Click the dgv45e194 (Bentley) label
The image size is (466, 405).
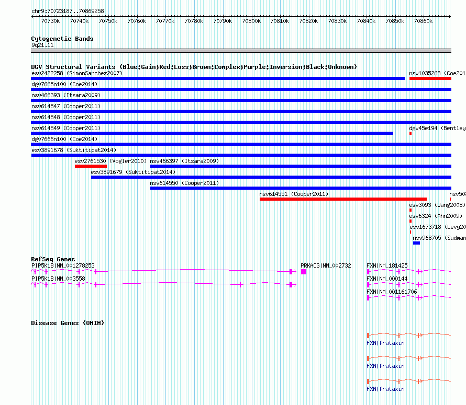point(437,128)
